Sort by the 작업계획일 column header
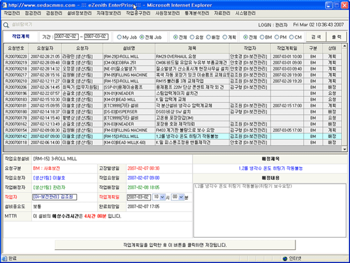 click(x=287, y=48)
